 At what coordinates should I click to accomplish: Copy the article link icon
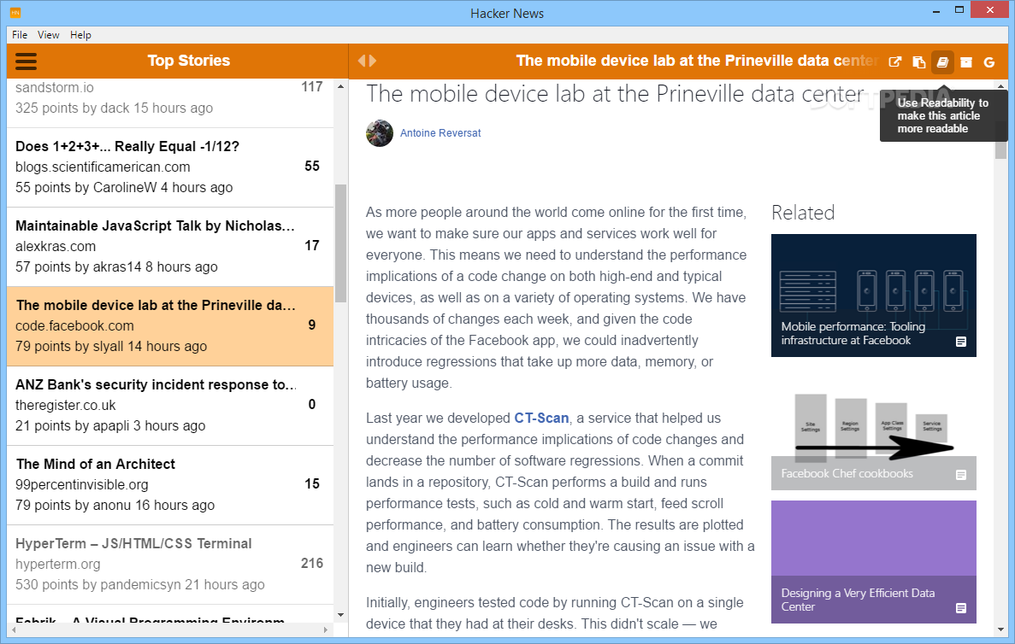(x=918, y=62)
